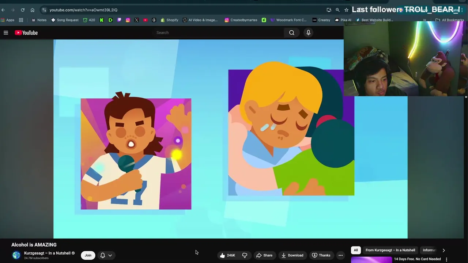Focus the YouTube Search field
Image resolution: width=468 pixels, height=263 pixels.
pos(219,33)
